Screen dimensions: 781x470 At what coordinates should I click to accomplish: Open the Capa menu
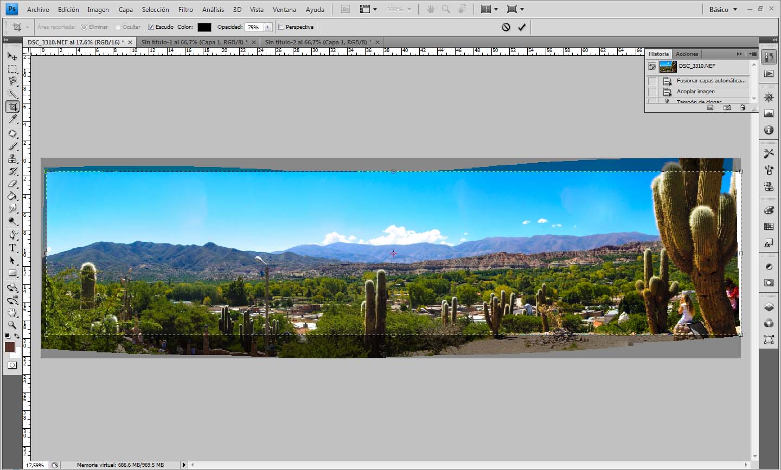click(126, 9)
